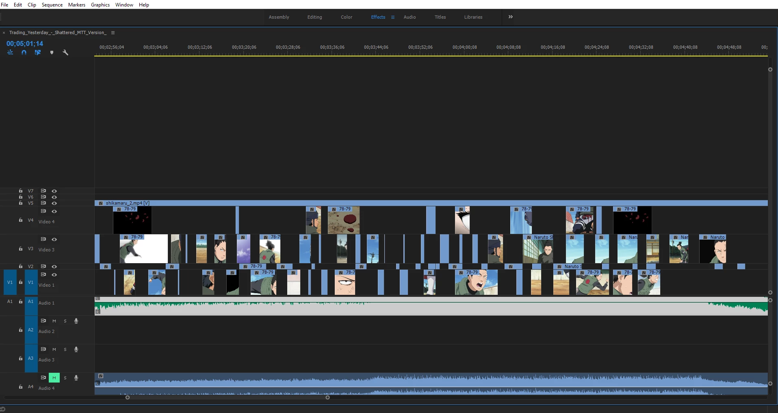Screen dimensions: 778x413
Task: Lock the A4 track padlock
Action: [21, 387]
